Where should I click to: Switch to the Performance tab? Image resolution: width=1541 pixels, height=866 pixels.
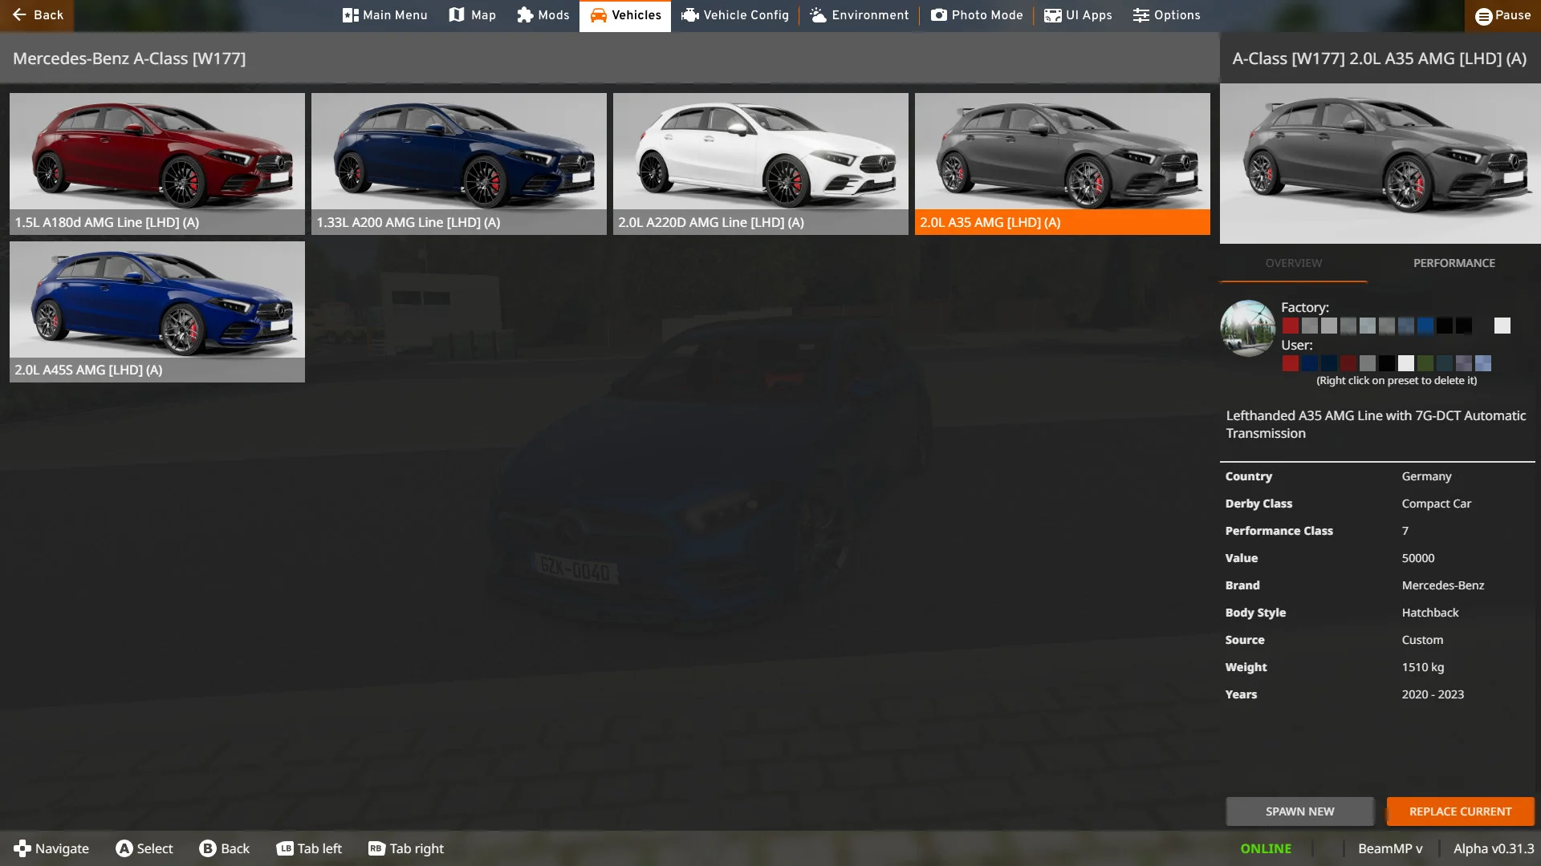pyautogui.click(x=1454, y=263)
